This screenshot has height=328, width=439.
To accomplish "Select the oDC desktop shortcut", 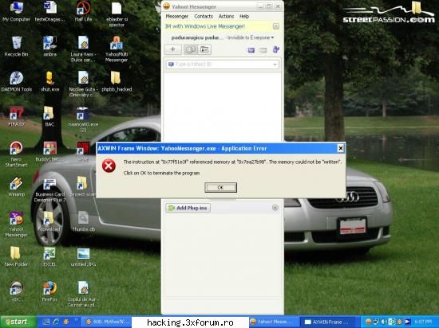I will [16, 291].
